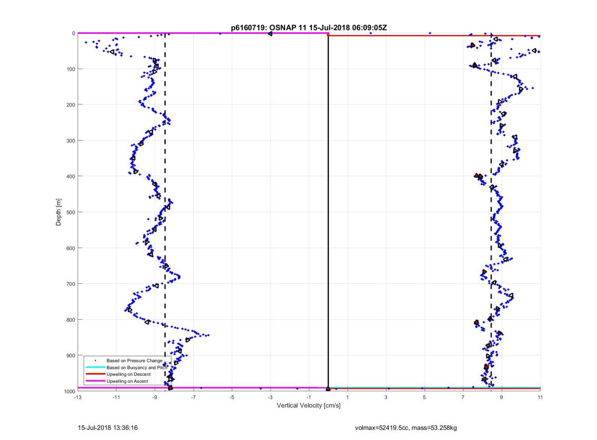Select the 'Based on Pressure Change' legend entry
The width and height of the screenshot is (597, 440).
134,360
